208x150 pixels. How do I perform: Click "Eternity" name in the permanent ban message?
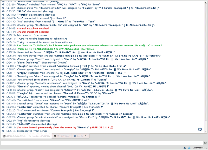[x=83, y=128]
